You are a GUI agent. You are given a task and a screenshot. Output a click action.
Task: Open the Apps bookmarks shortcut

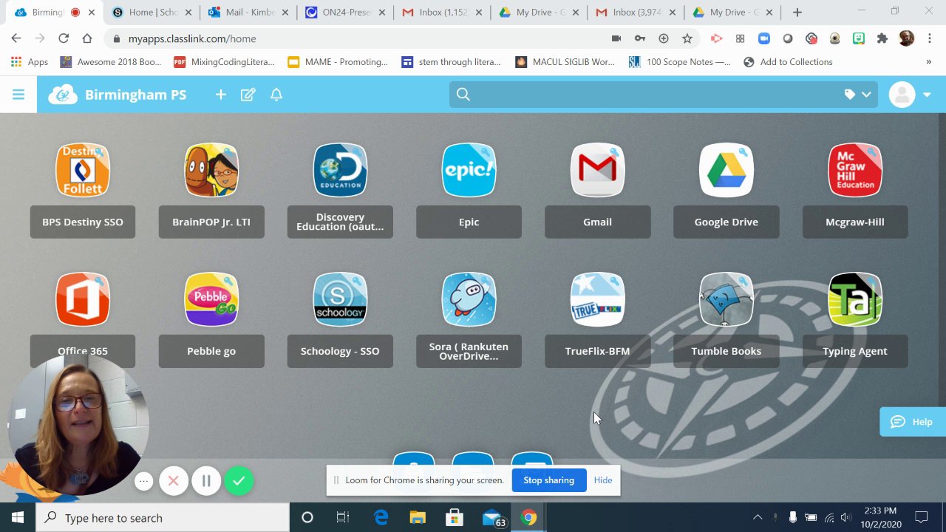(x=30, y=62)
